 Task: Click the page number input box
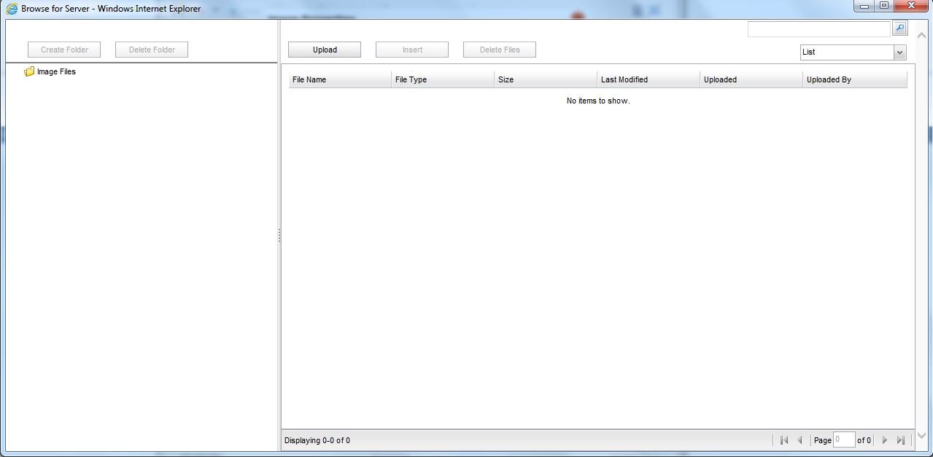[x=844, y=440]
